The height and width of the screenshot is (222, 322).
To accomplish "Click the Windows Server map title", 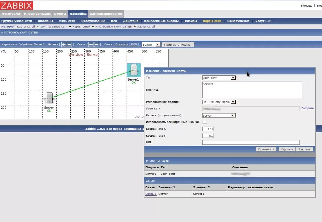I will click(83, 55).
